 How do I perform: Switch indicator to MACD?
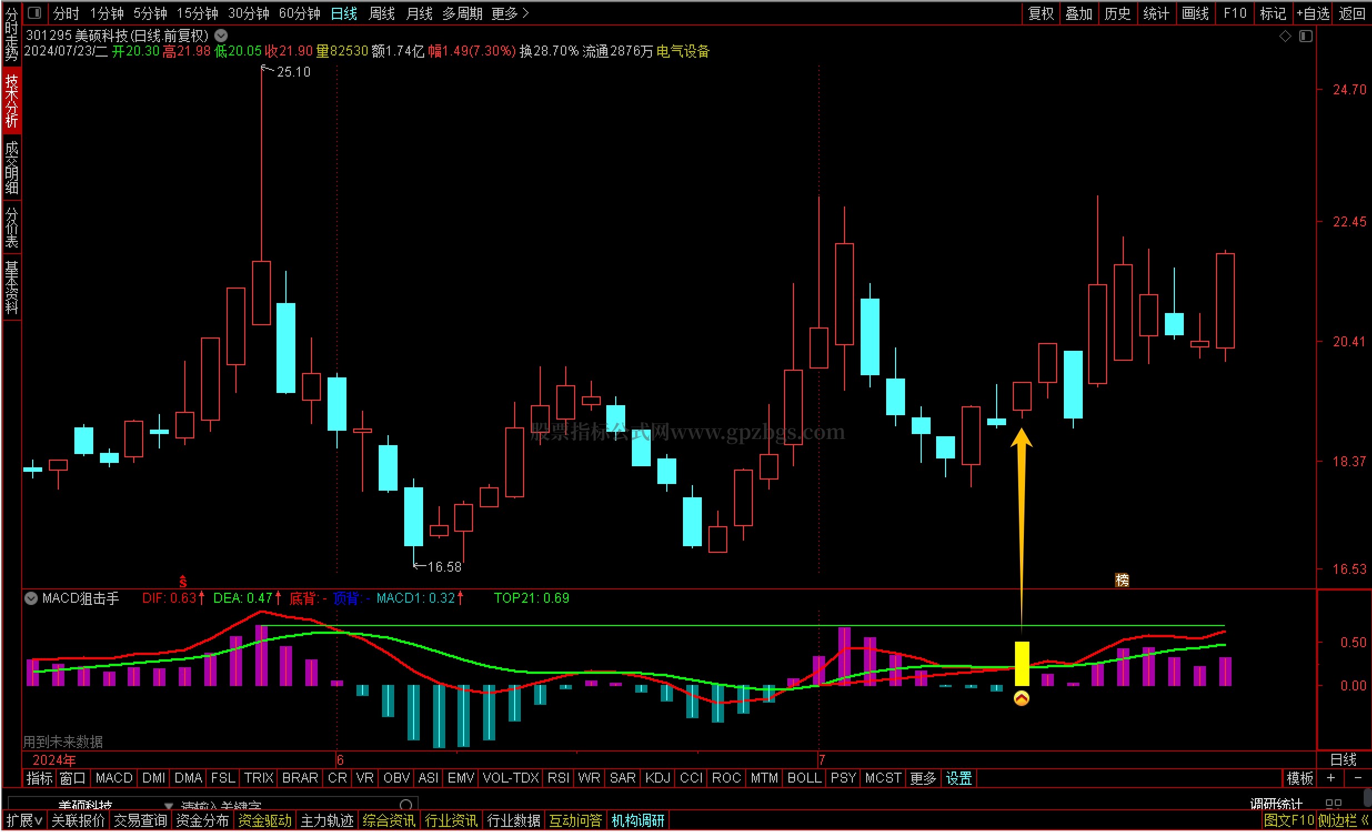point(114,778)
